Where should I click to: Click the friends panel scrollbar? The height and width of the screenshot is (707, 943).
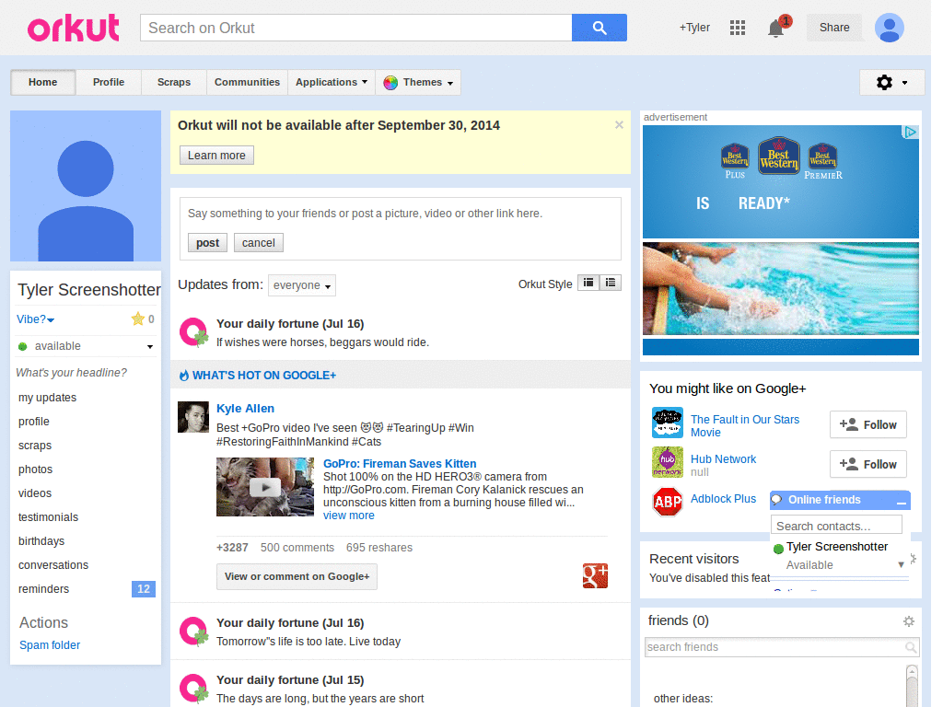point(912,686)
